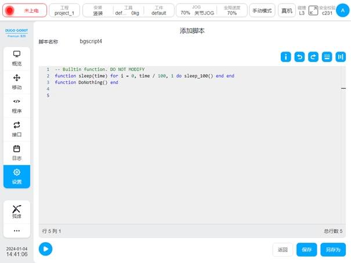Click the 另存为 save-as button

(x=333, y=250)
